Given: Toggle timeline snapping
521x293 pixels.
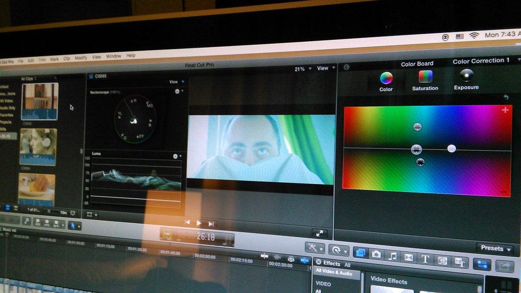Looking at the screenshot, I should coord(305,260).
